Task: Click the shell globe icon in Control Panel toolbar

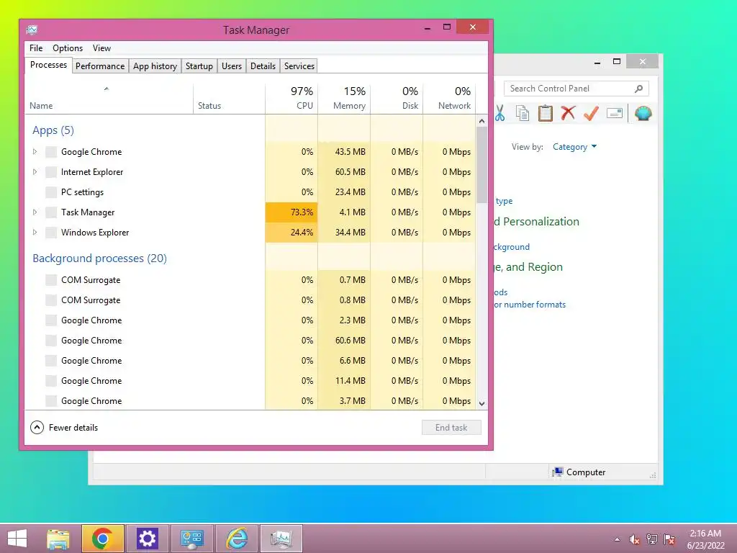Action: tap(643, 113)
